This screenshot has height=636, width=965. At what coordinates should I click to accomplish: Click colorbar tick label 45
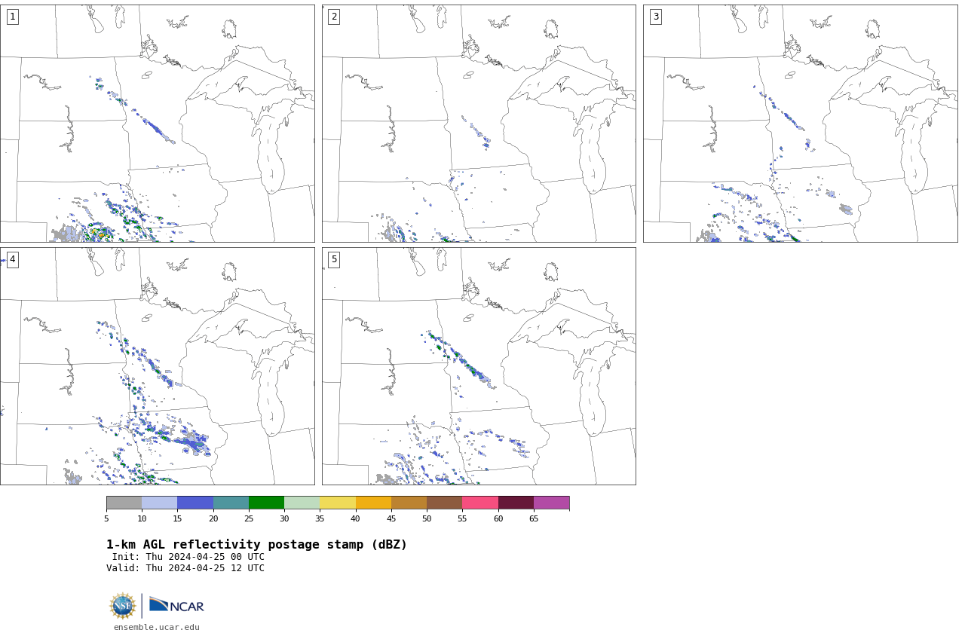point(391,518)
